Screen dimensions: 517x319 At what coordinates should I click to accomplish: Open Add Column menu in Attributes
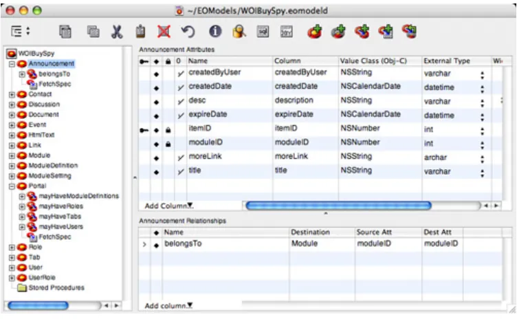(x=169, y=206)
